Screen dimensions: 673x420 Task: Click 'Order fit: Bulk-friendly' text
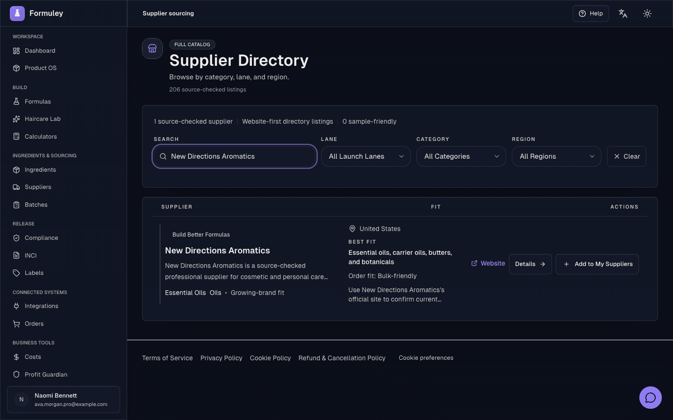382,276
